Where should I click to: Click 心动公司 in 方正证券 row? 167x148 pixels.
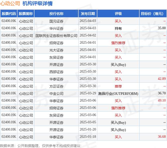coord(26,86)
